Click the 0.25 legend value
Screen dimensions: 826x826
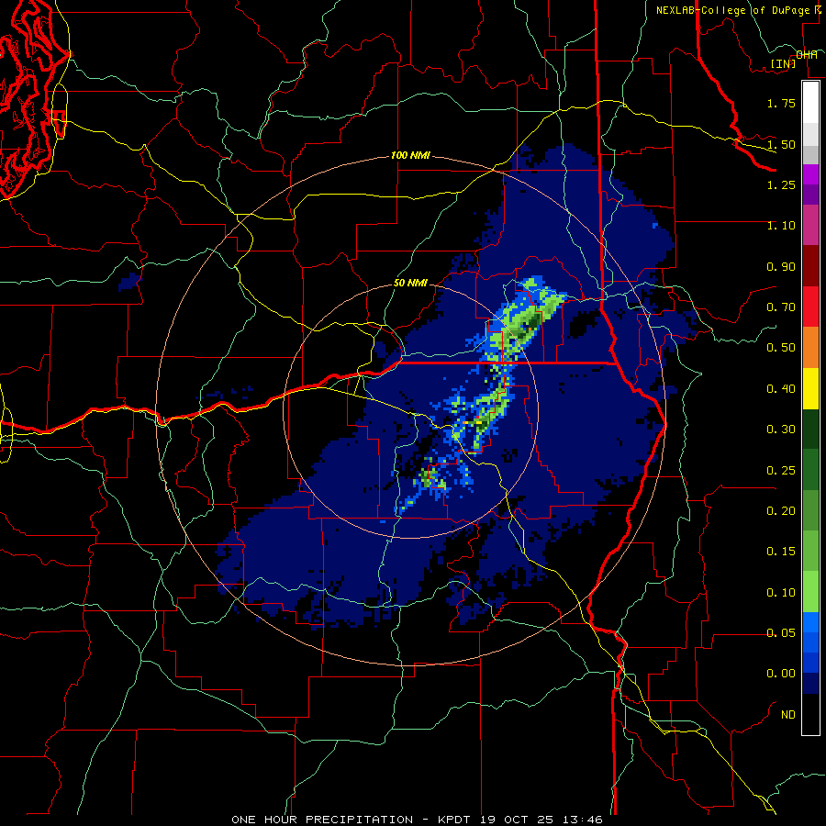point(781,471)
